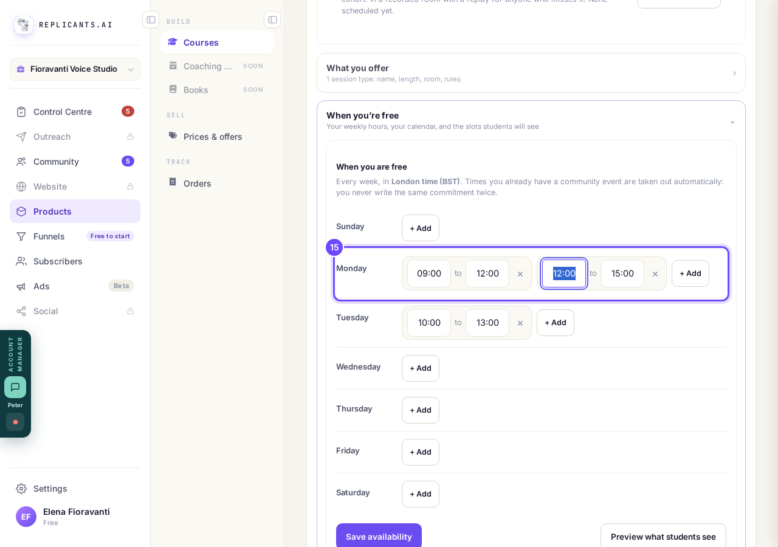
Task: Add a time slot for Thursday
Action: coord(421,410)
